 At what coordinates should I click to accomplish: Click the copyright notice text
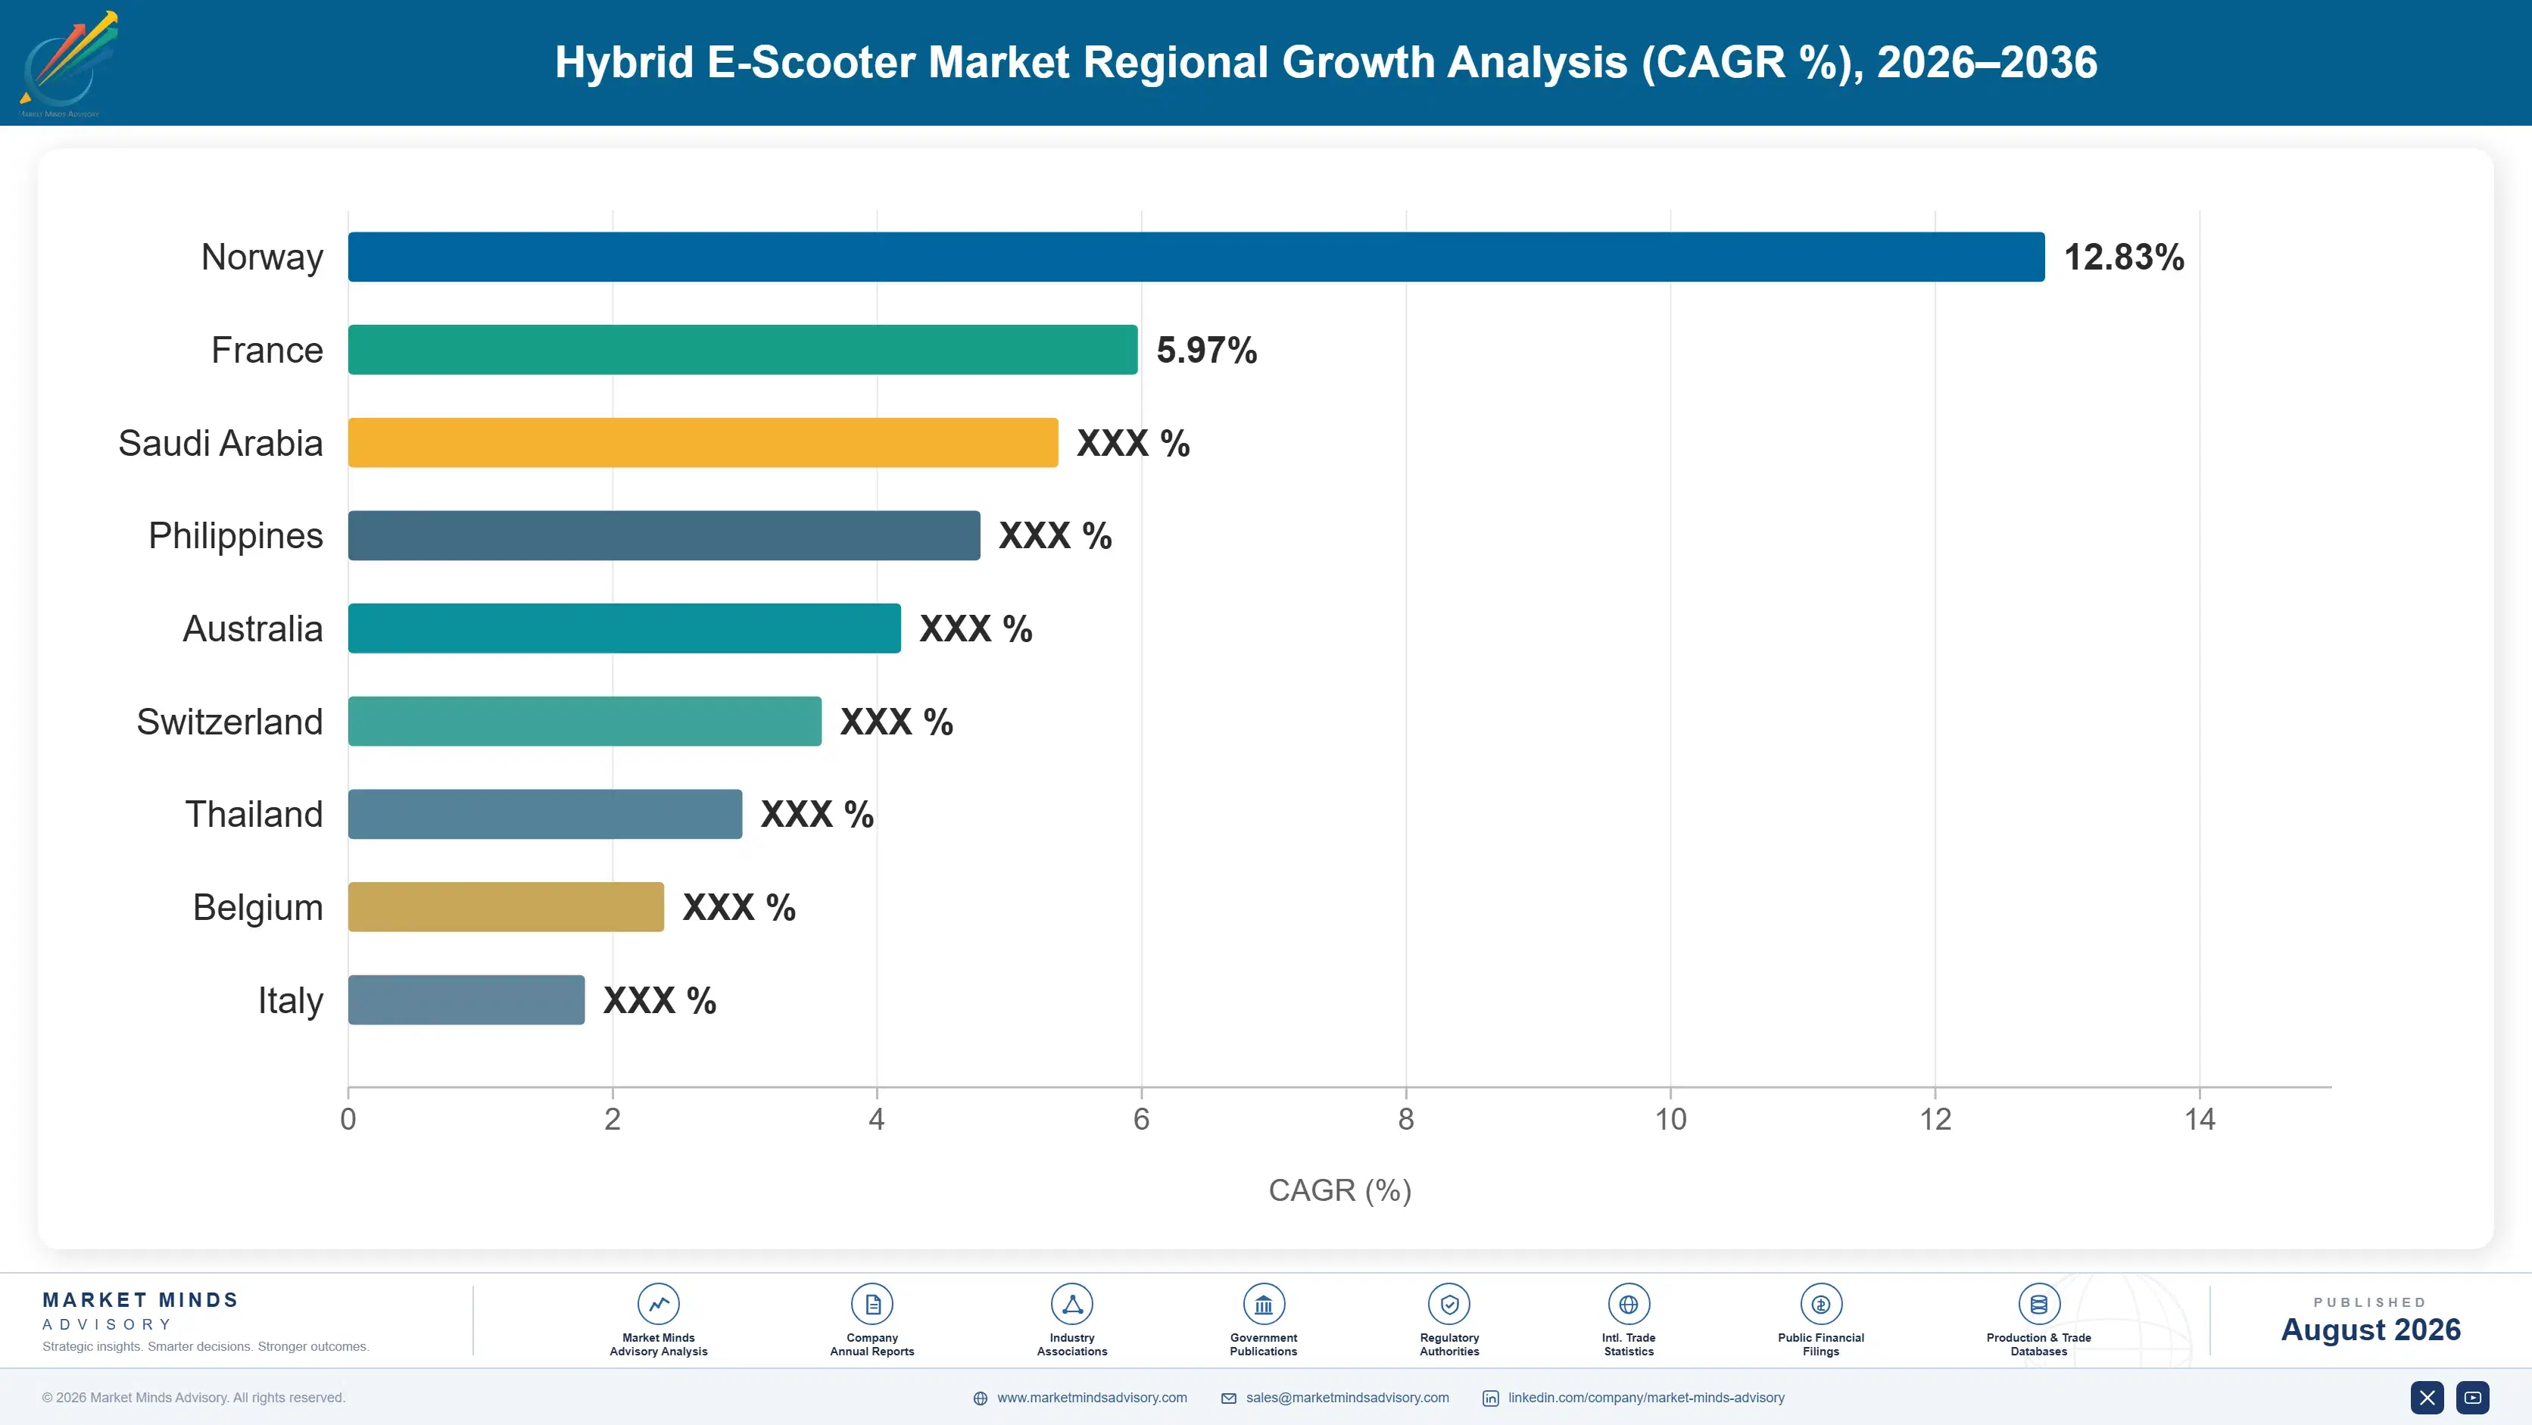pyautogui.click(x=194, y=1398)
